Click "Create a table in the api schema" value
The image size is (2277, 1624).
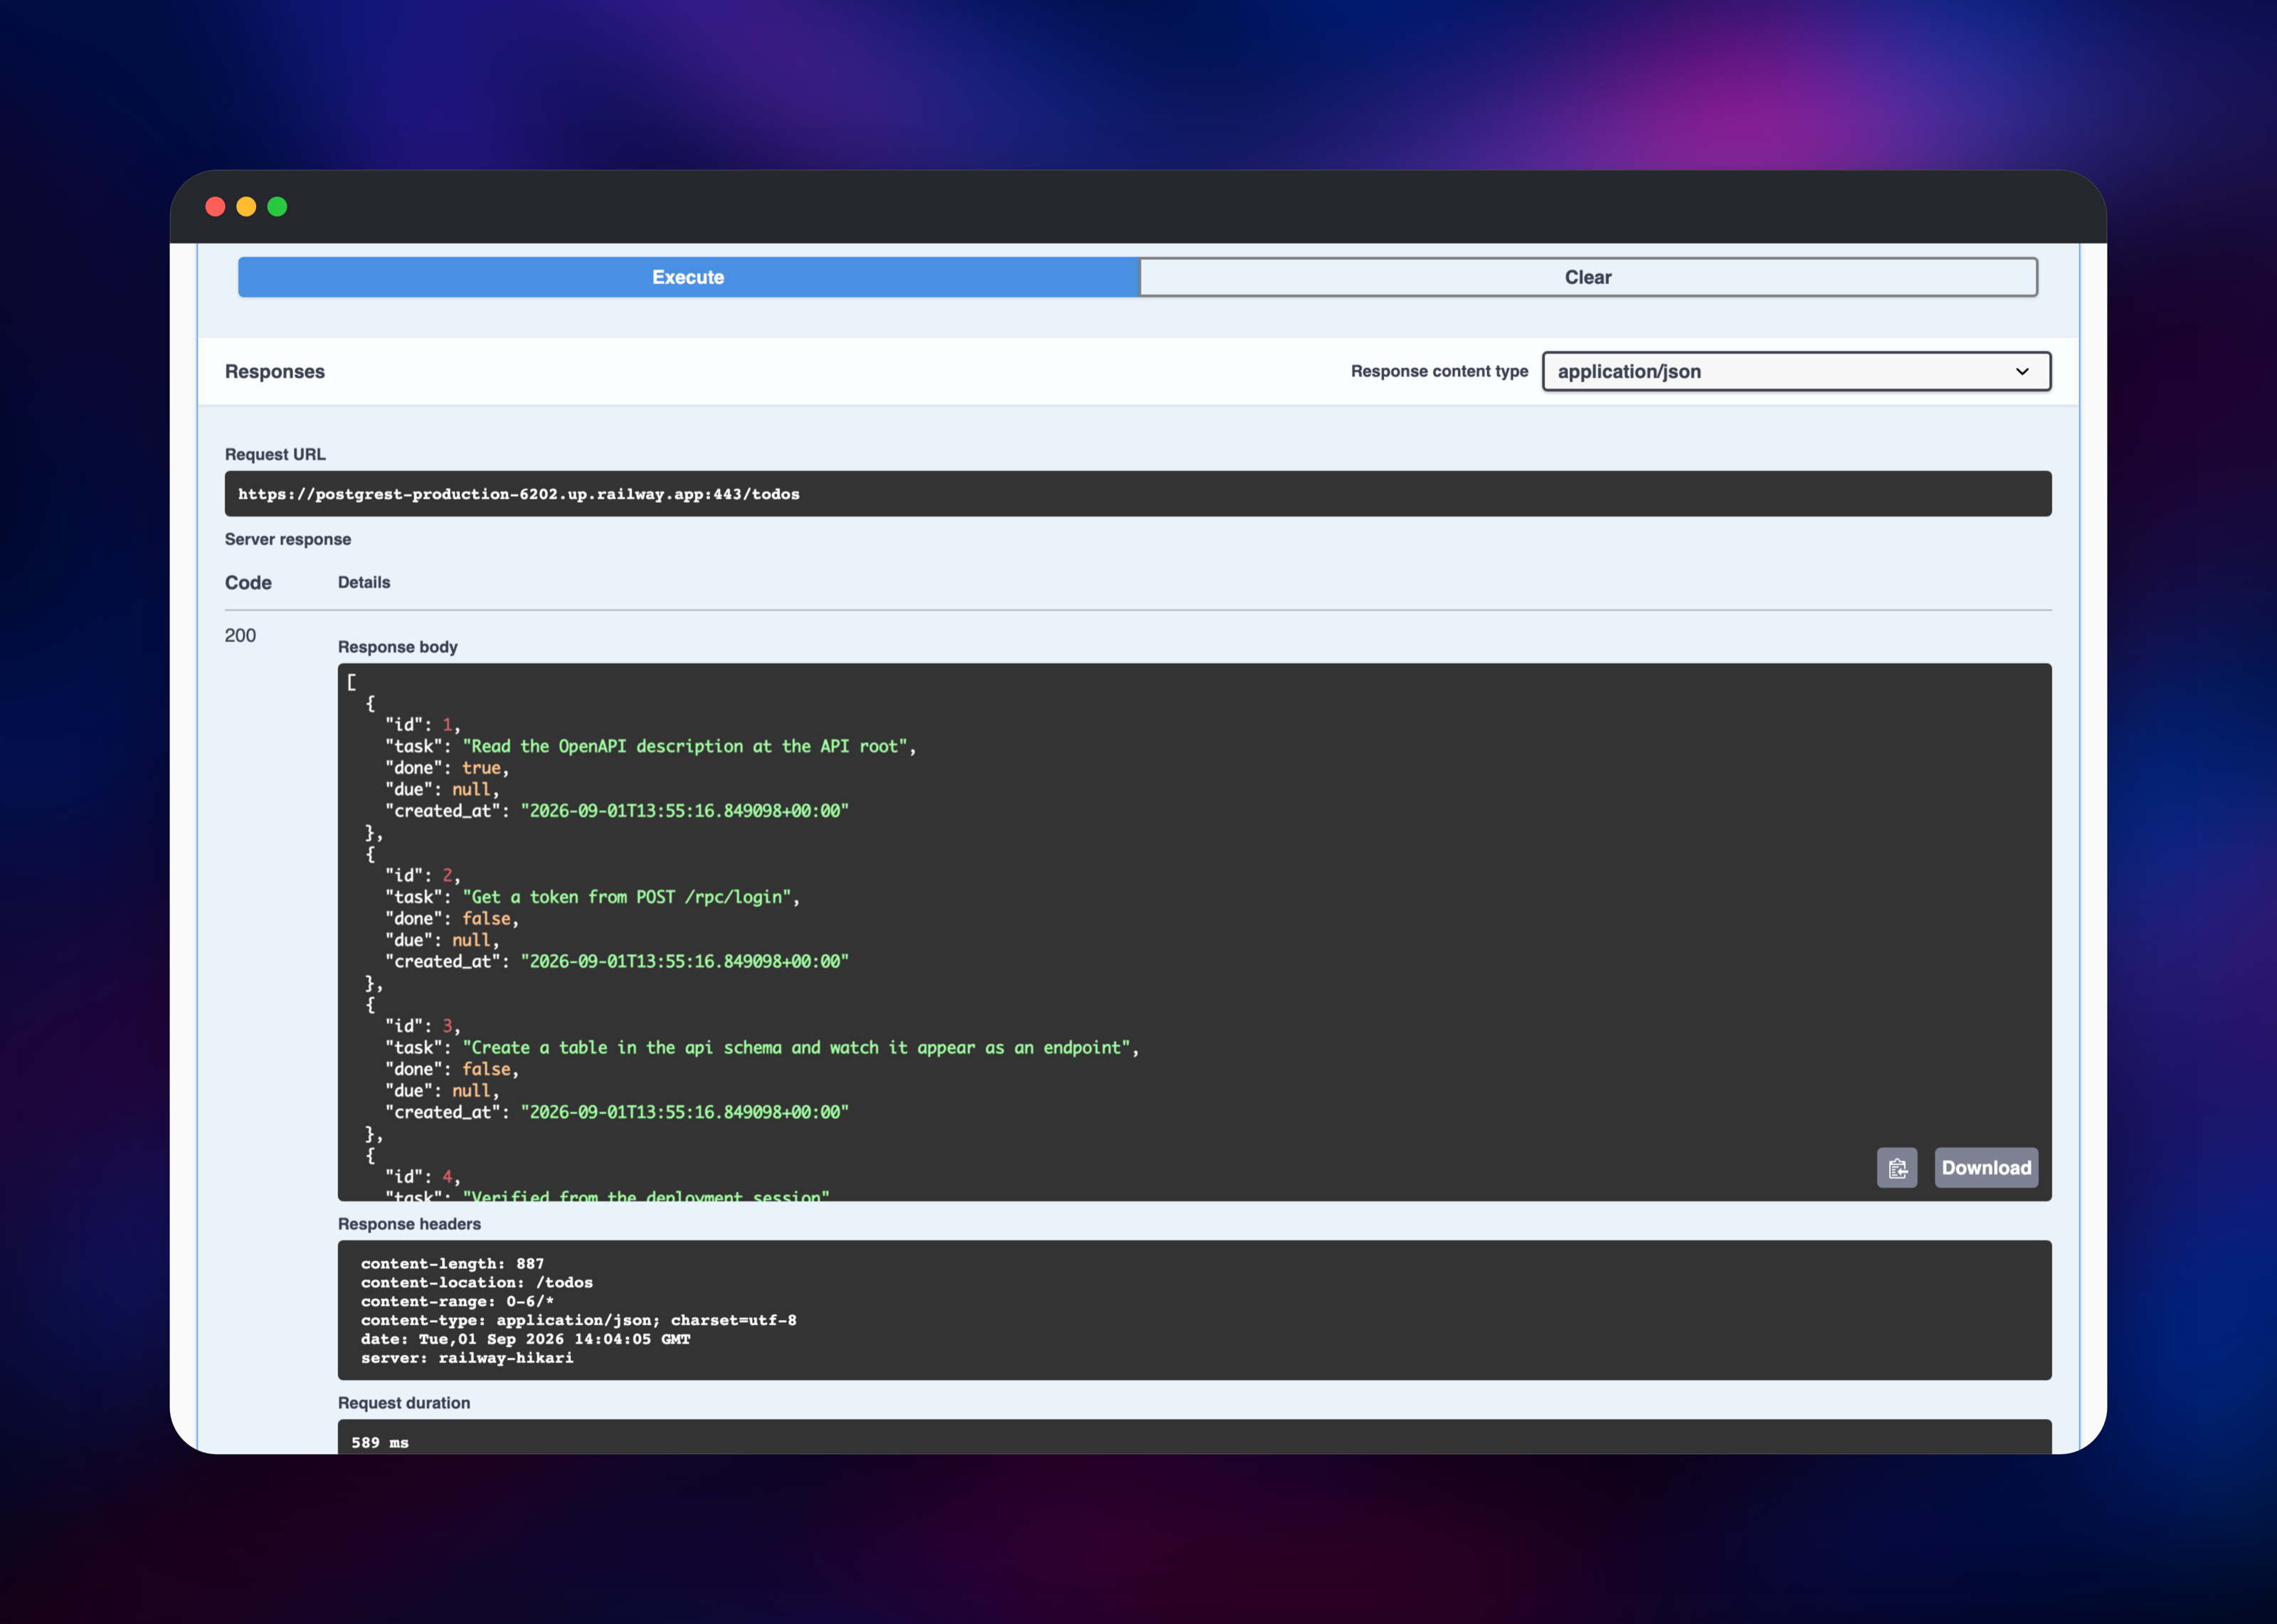tap(797, 1047)
